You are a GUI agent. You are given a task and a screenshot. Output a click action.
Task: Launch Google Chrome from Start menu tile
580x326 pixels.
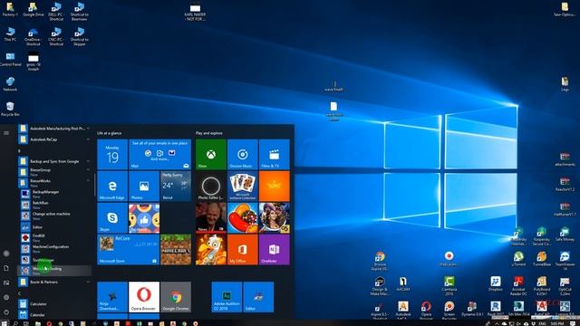pyautogui.click(x=176, y=297)
